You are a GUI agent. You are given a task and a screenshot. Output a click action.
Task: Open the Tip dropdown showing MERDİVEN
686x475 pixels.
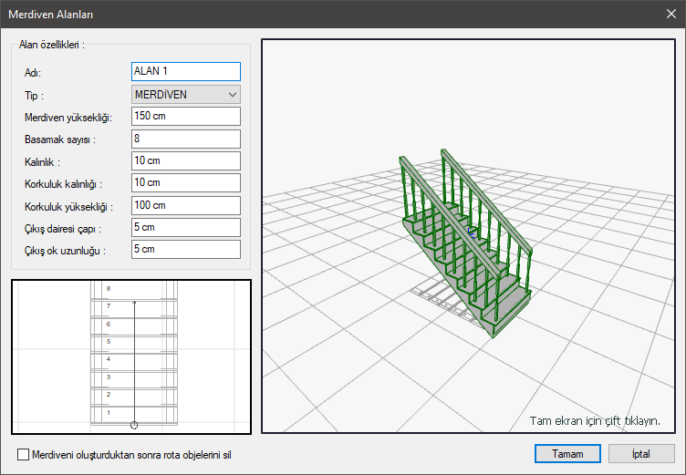tap(185, 94)
